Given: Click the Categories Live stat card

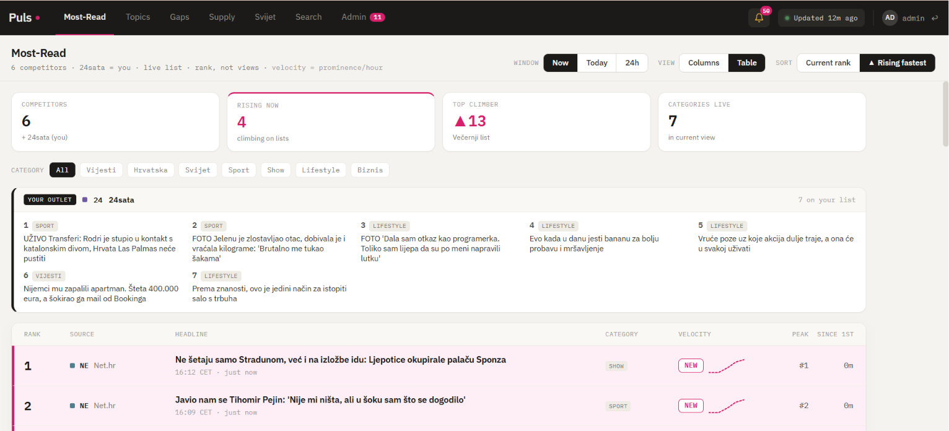Looking at the screenshot, I should coord(762,122).
